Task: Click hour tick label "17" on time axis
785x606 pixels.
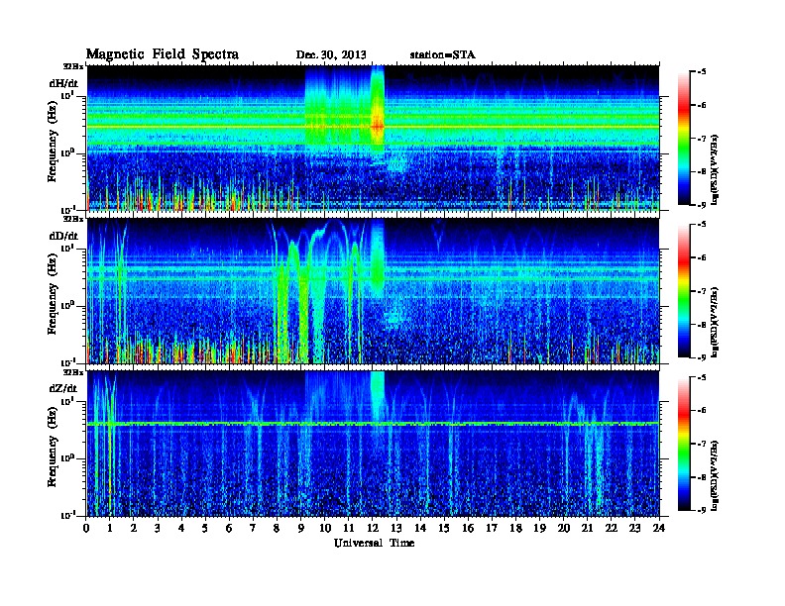Action: point(492,528)
